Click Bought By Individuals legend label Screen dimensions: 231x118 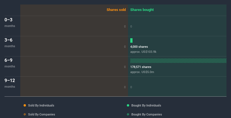(146, 105)
